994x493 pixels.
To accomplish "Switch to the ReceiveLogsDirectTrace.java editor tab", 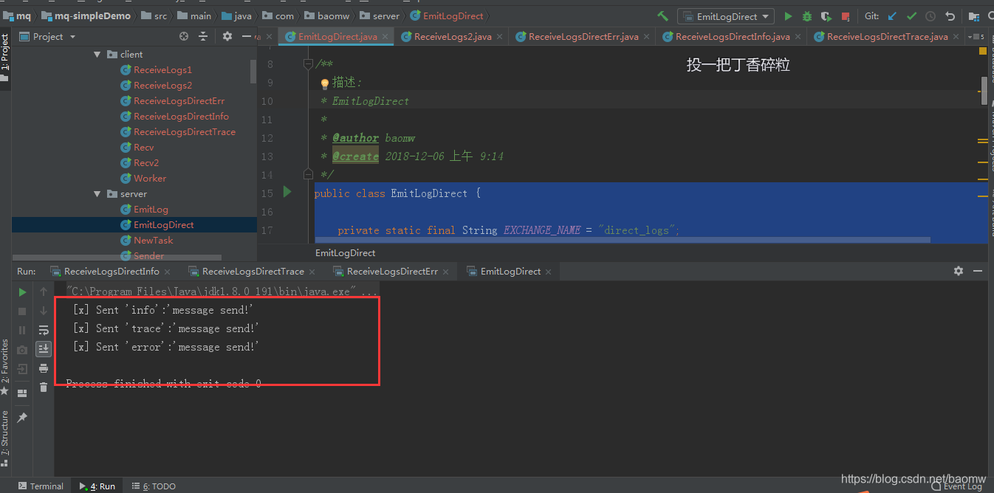I will pos(886,36).
